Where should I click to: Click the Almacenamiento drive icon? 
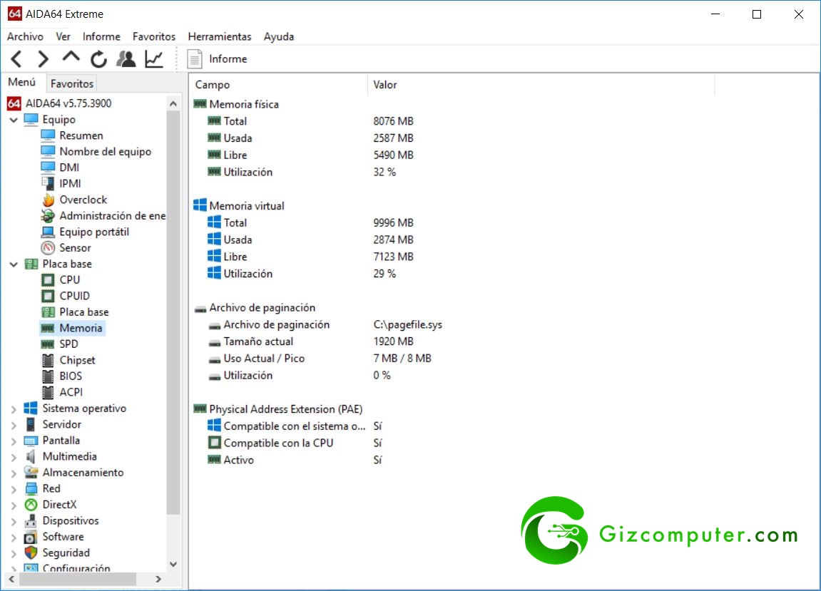pyautogui.click(x=31, y=473)
